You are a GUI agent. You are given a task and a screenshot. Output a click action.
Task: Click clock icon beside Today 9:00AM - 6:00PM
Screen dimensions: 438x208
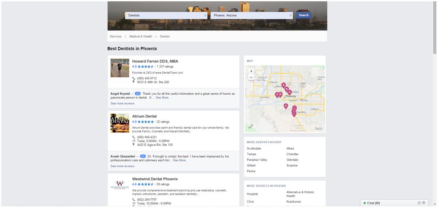coord(134,141)
